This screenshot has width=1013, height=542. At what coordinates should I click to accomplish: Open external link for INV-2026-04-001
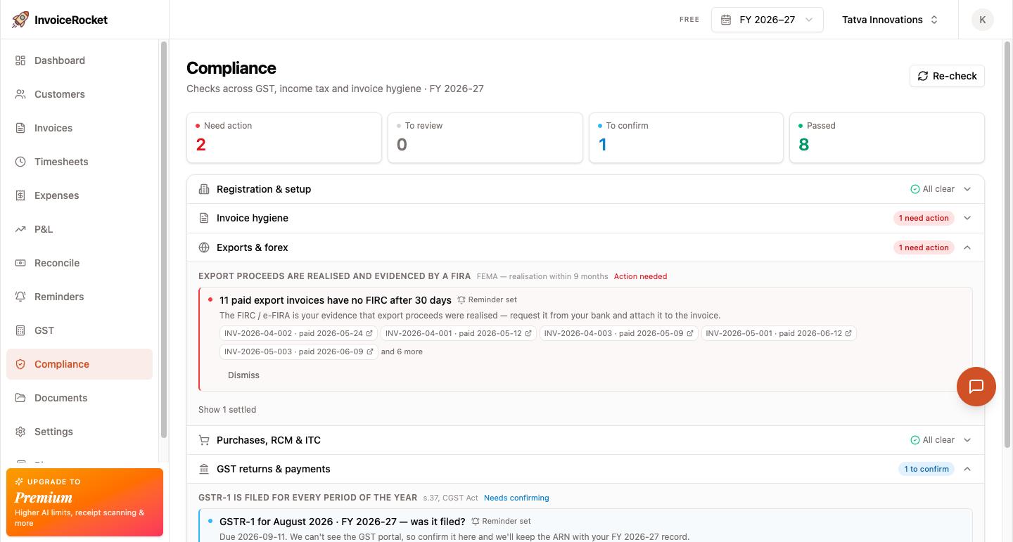[528, 333]
